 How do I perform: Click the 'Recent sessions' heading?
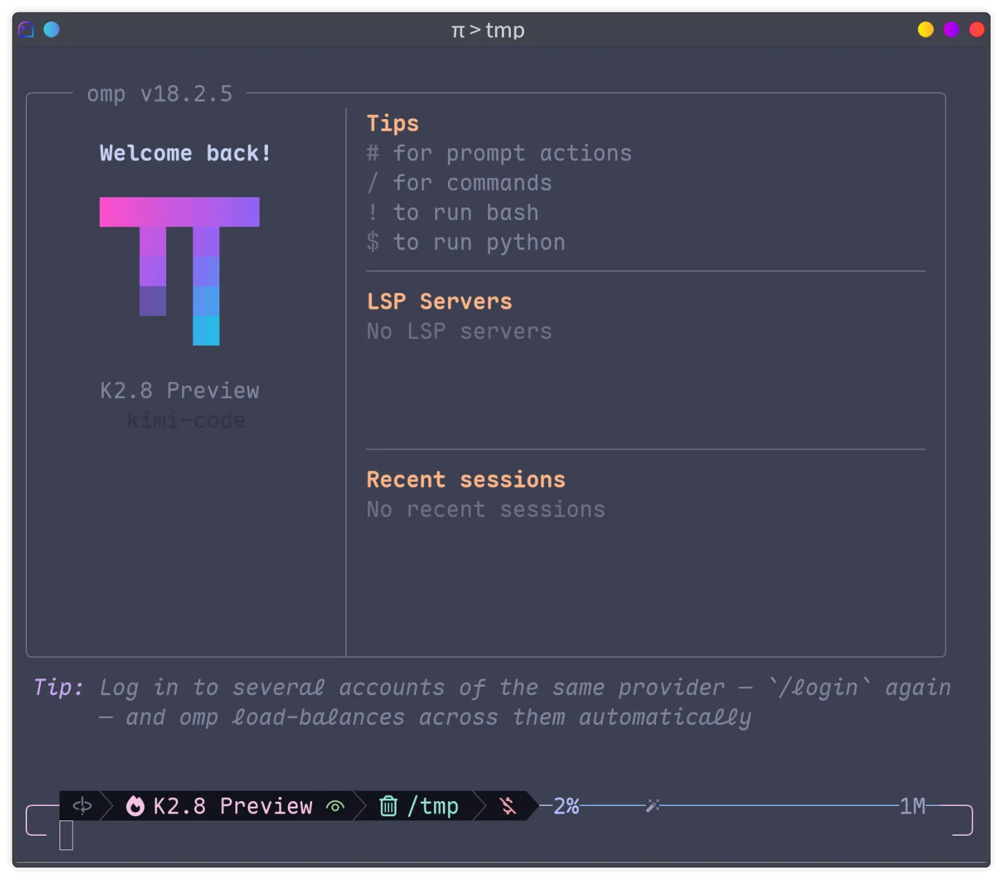click(466, 479)
